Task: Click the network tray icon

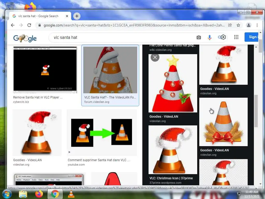Action: tap(239, 194)
